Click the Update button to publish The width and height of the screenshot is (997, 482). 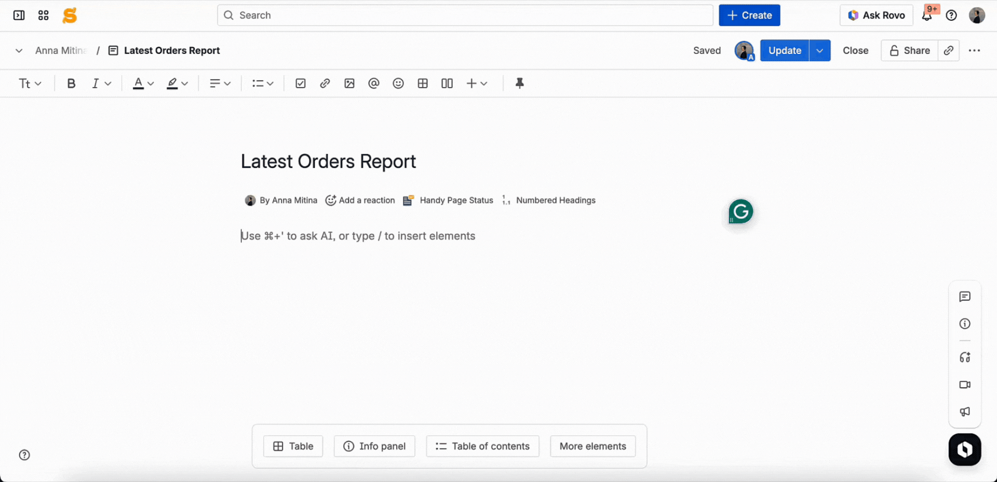[x=784, y=50]
